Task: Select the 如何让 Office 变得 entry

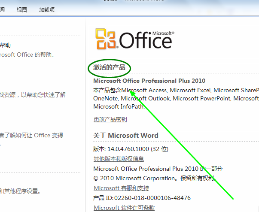Action: coord(32,135)
